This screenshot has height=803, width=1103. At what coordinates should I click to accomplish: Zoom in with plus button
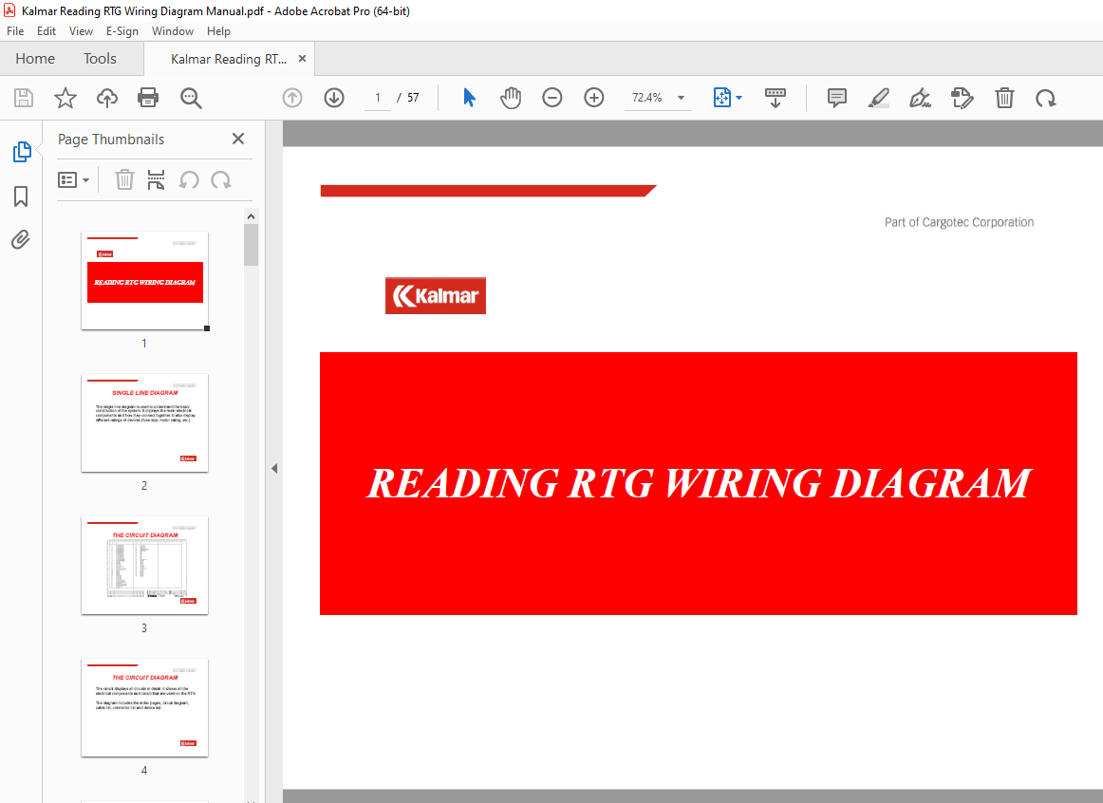pyautogui.click(x=593, y=98)
